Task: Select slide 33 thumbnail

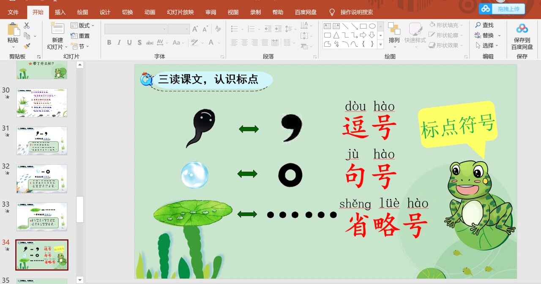Action: point(42,217)
